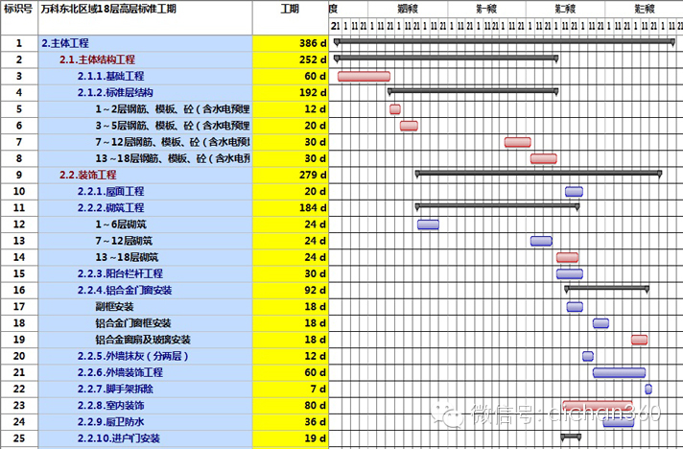Click the 2.1.1.基础工程 task name
This screenshot has height=449, width=683.
[111, 76]
